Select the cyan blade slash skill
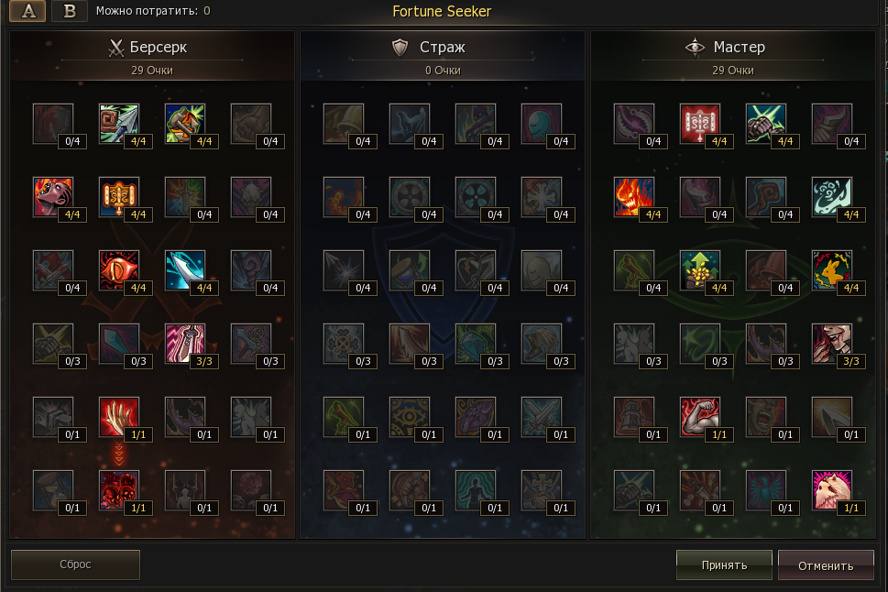 click(x=185, y=270)
